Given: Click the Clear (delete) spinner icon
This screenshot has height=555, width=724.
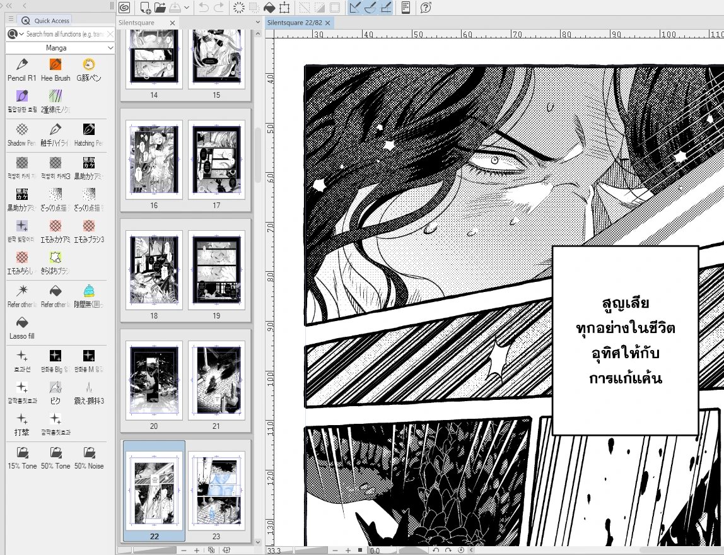Looking at the screenshot, I should [x=239, y=8].
